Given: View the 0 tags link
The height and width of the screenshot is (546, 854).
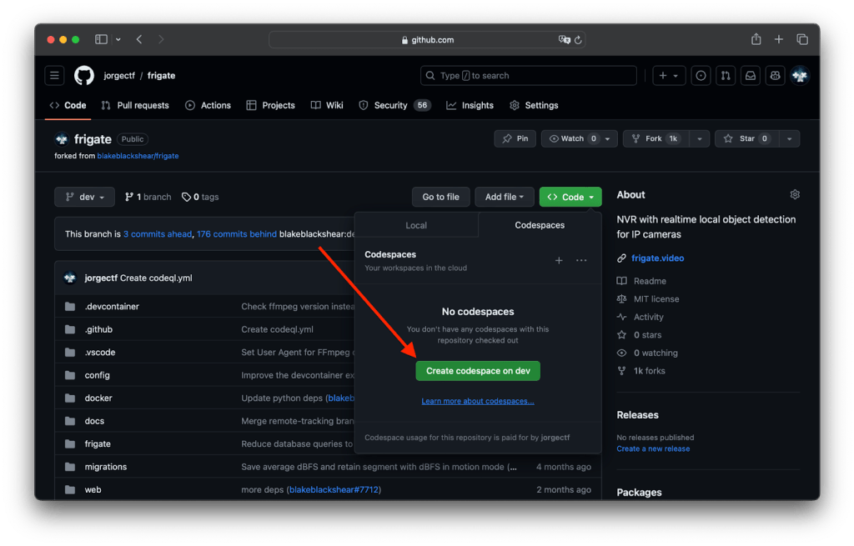Looking at the screenshot, I should pos(200,197).
